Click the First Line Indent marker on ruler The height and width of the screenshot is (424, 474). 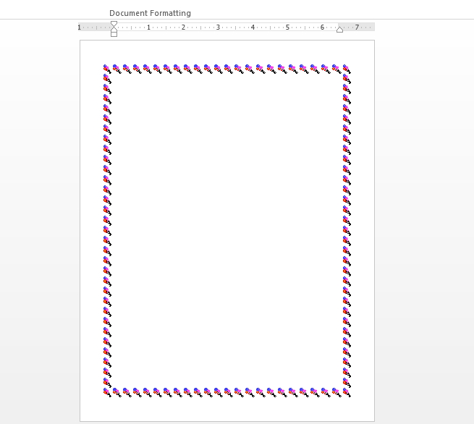114,24
